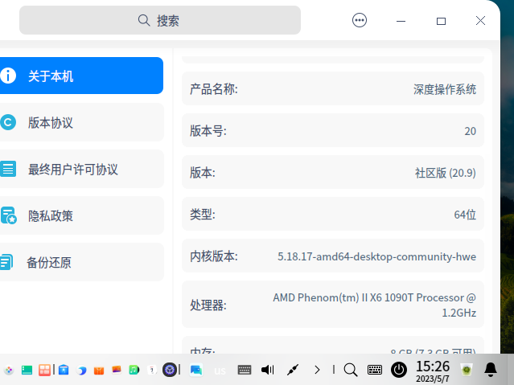The image size is (514, 385).
Task: Select 关于本机 in the sidebar
Action: point(81,76)
